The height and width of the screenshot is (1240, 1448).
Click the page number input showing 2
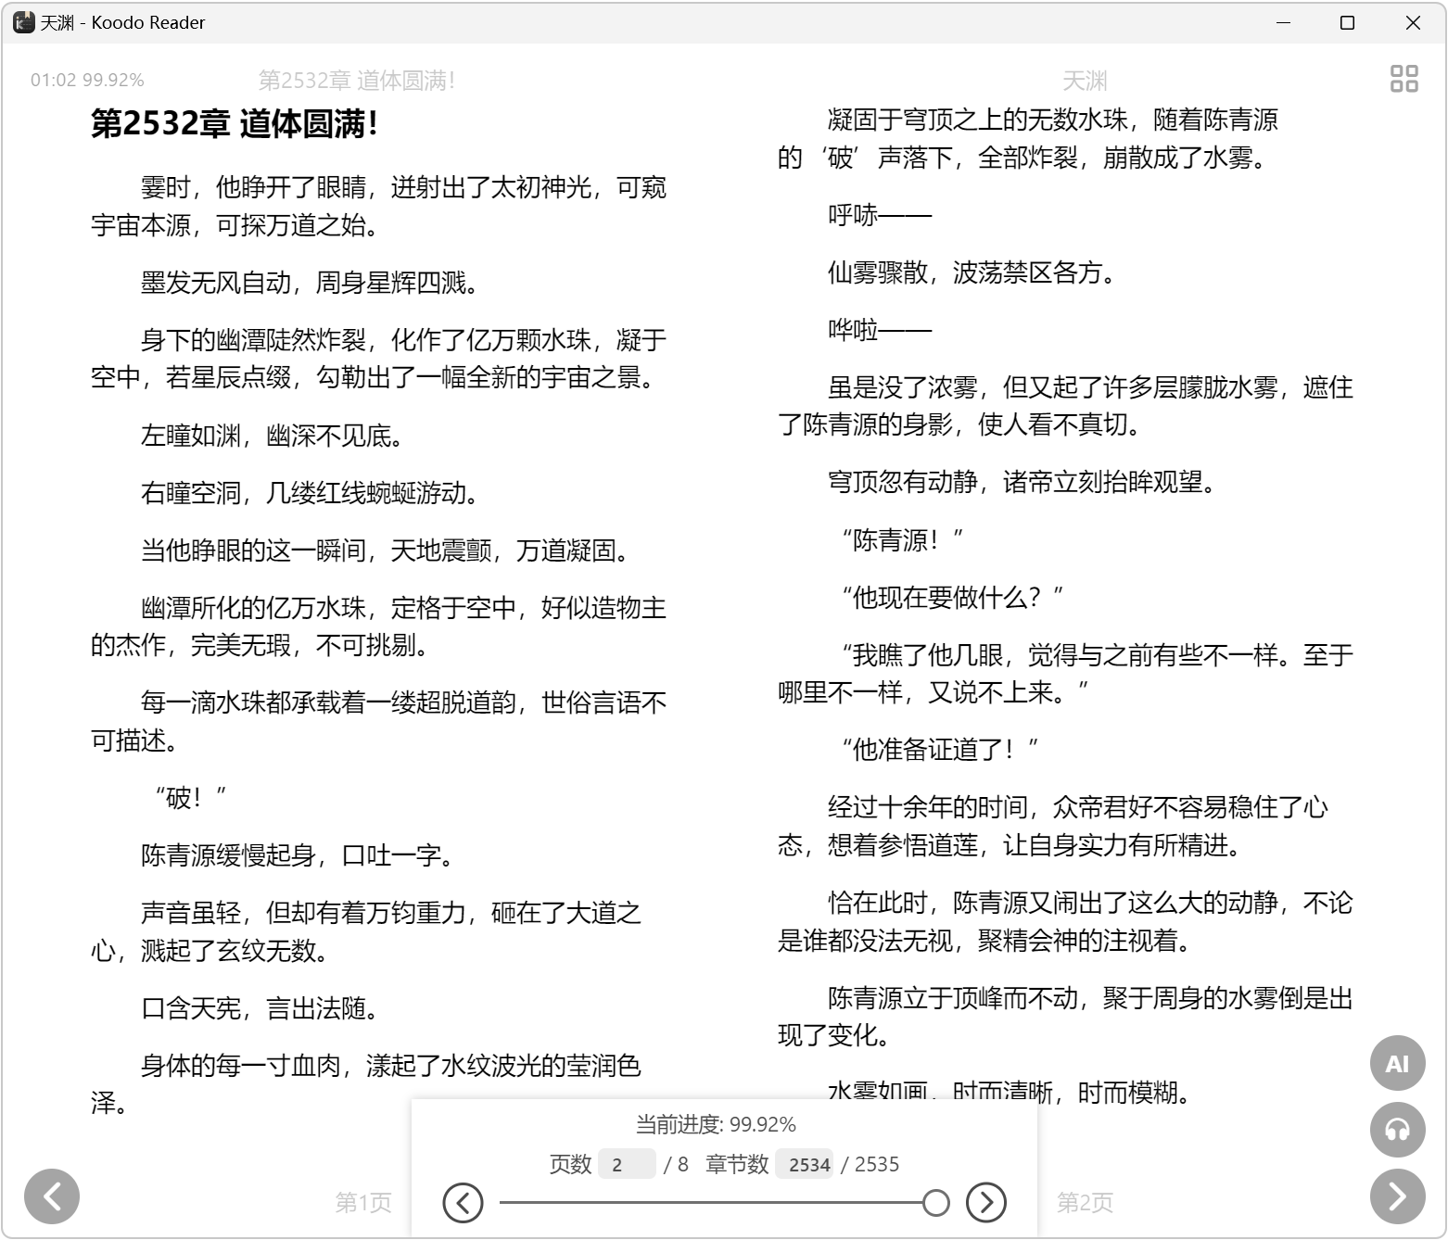[x=628, y=1164]
